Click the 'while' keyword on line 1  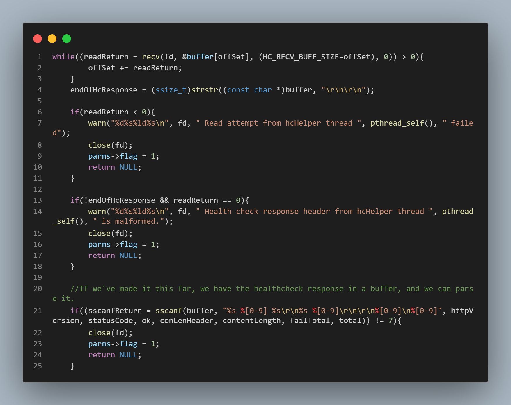pos(63,57)
